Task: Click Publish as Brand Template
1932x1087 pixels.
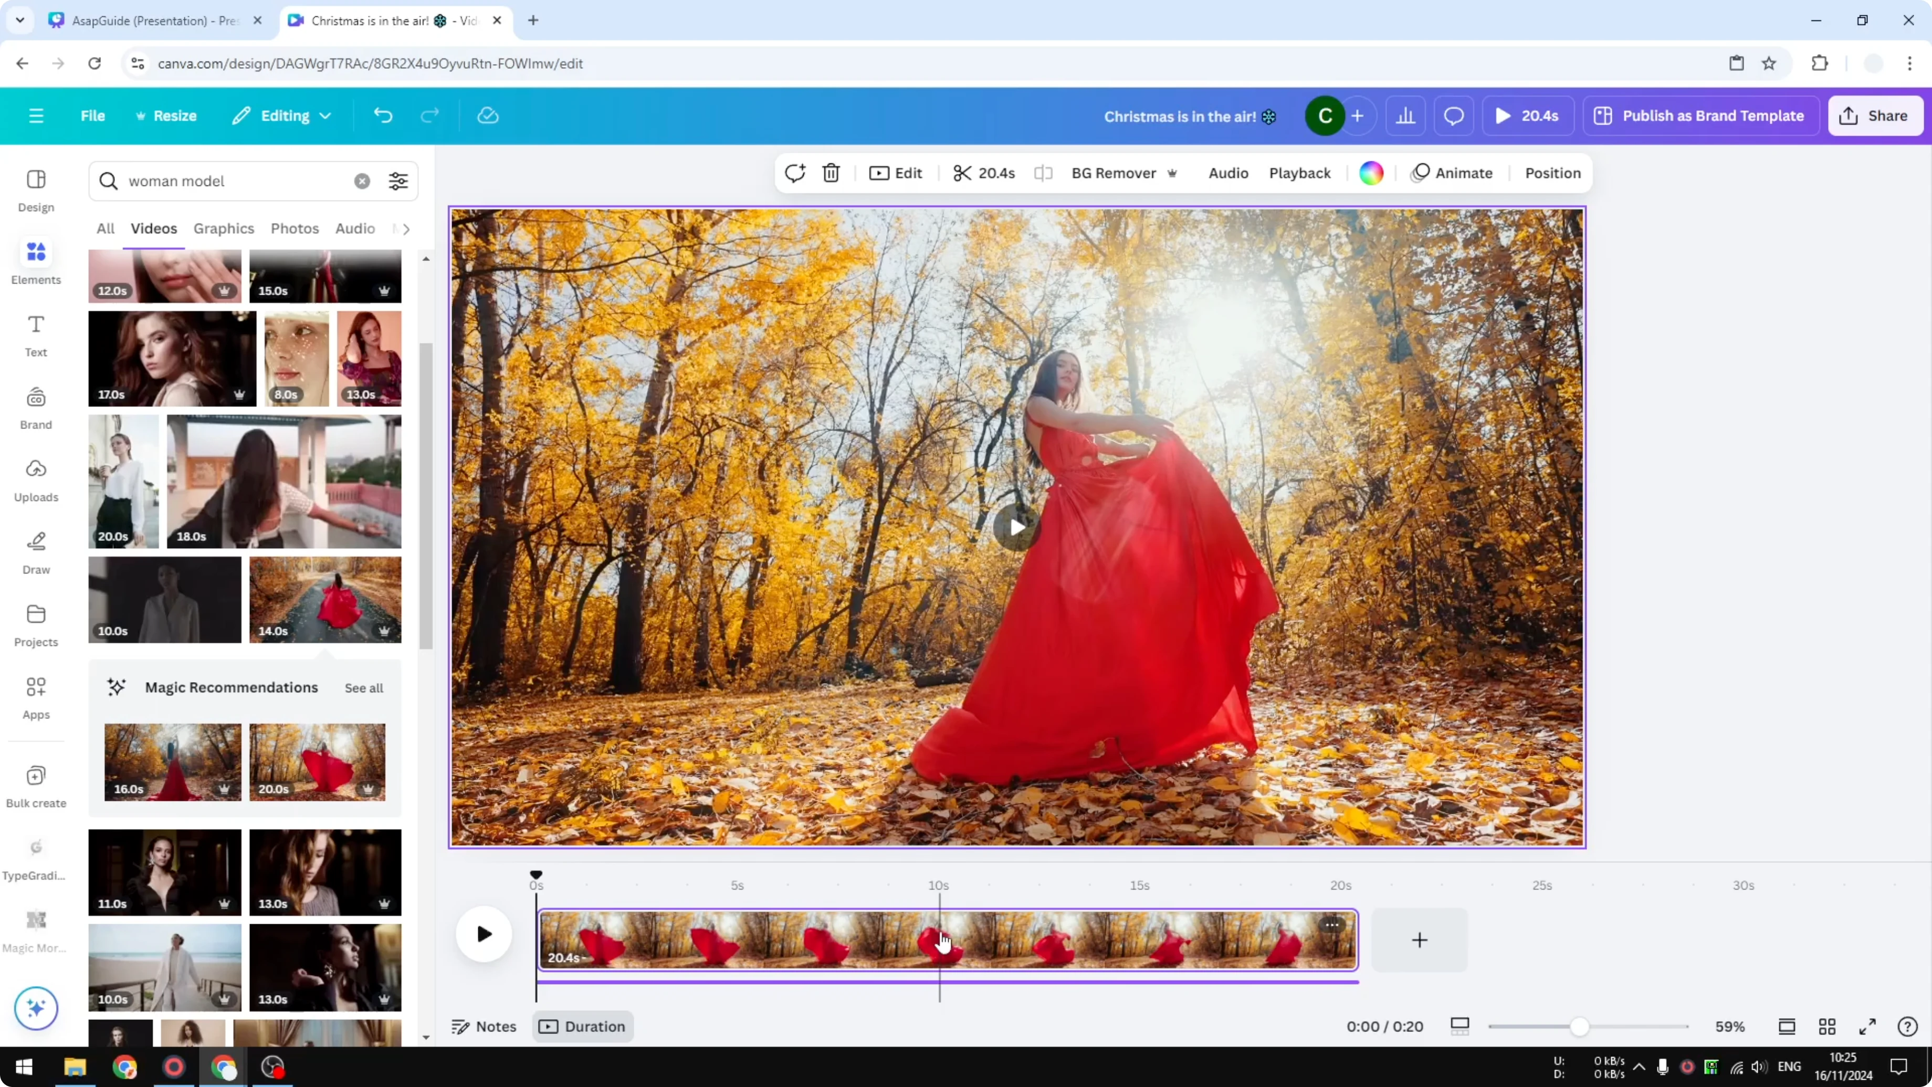Action: (x=1700, y=116)
